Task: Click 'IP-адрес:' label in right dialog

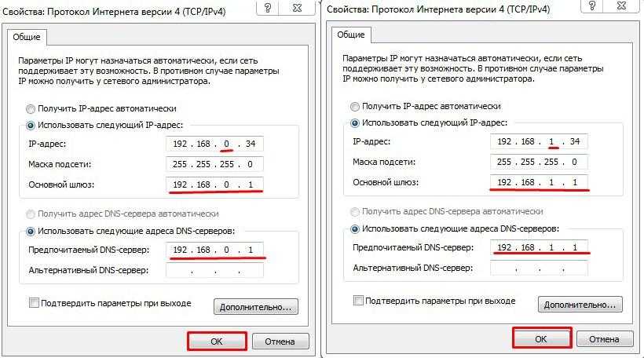Action: [371, 141]
